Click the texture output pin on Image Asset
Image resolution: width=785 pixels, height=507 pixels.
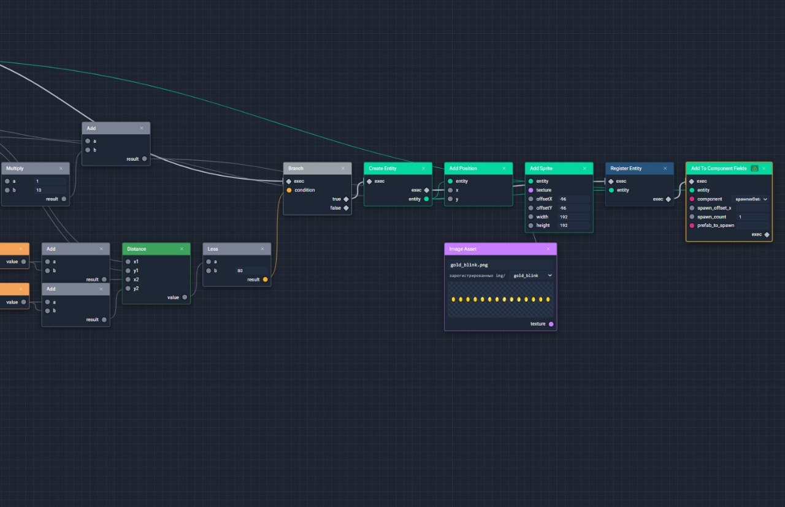[551, 324]
